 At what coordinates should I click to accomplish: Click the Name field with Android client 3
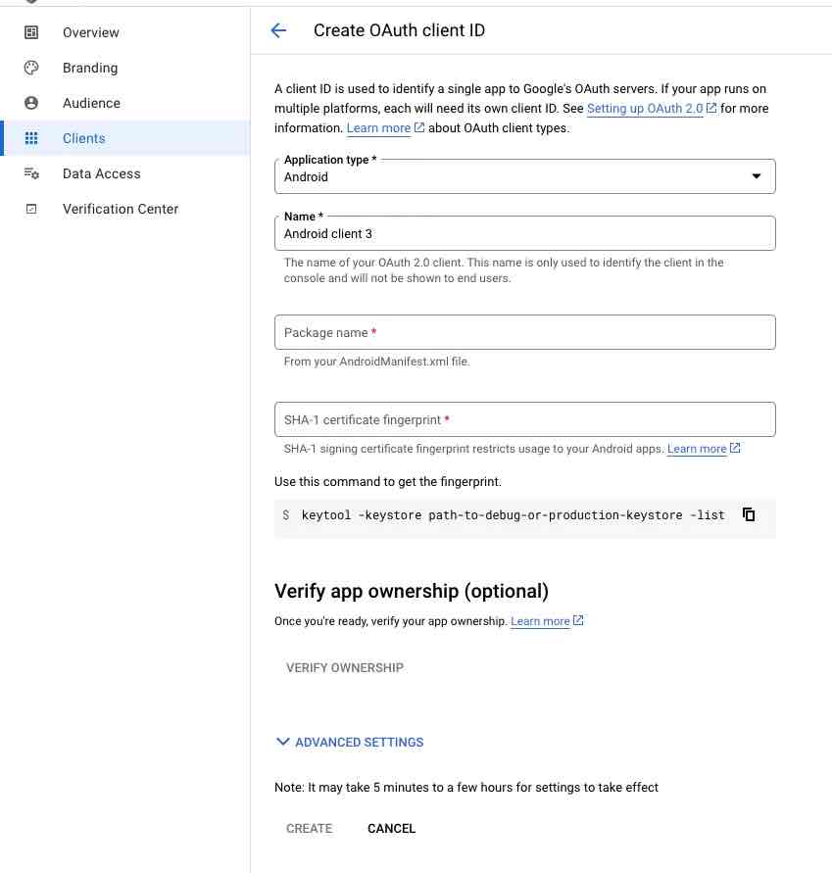[524, 233]
